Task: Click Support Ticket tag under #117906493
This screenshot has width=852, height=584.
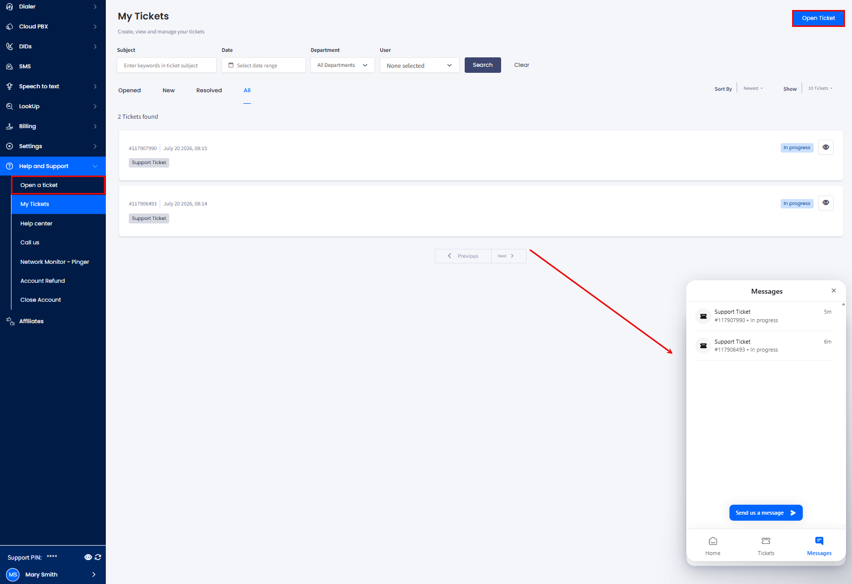Action: pyautogui.click(x=149, y=218)
